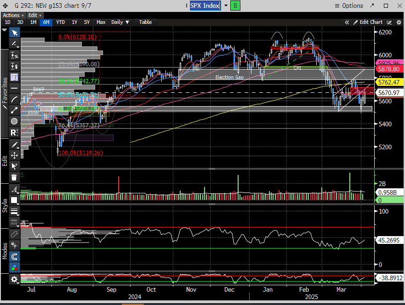Image resolution: width=405 pixels, height=305 pixels.
Task: Open the annotation drawing tool with dropdown
Action: click(x=14, y=44)
